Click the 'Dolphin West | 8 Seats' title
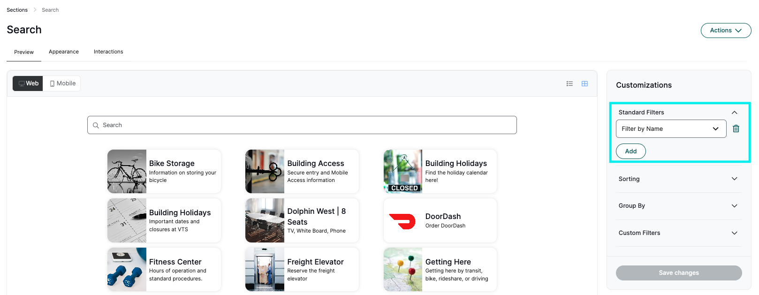The width and height of the screenshot is (759, 295). [x=317, y=217]
